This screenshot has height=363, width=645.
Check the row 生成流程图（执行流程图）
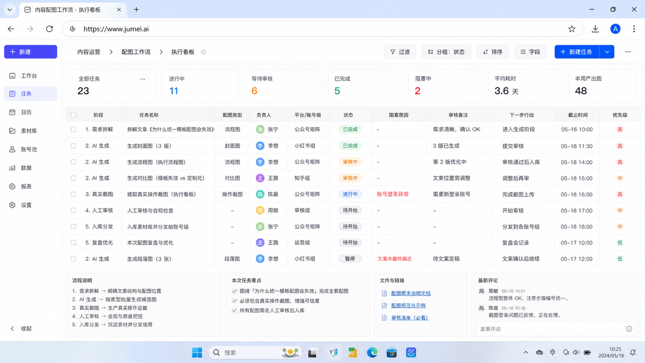[x=73, y=162]
